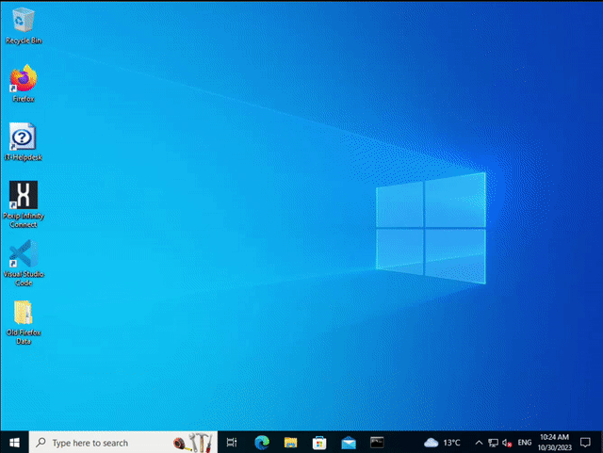This screenshot has width=603, height=453.
Task: Open Microsoft Store from the taskbar
Action: 319,442
